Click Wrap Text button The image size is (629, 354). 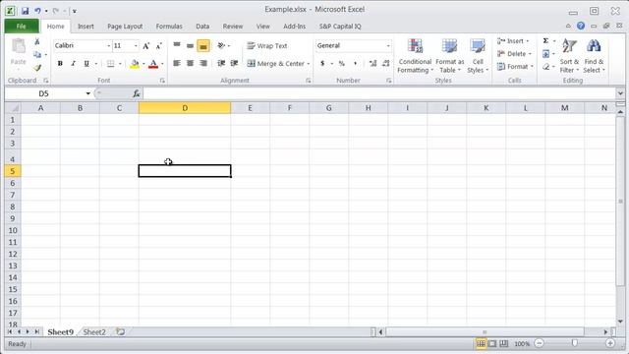[x=267, y=46]
